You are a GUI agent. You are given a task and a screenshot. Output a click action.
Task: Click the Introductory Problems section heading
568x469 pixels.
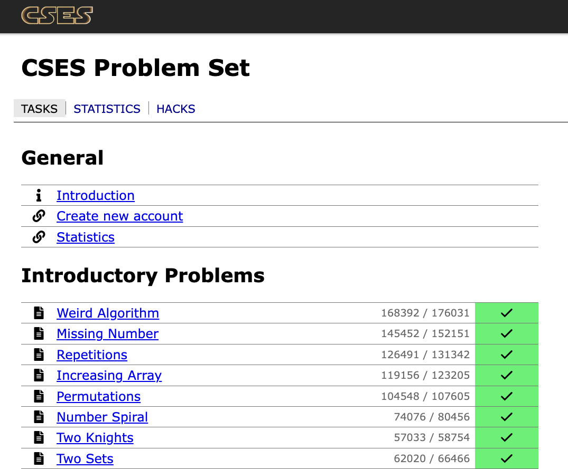[x=143, y=275]
